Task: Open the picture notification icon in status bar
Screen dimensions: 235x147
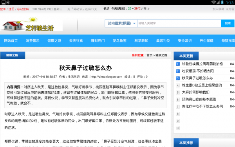Action: 4,2
